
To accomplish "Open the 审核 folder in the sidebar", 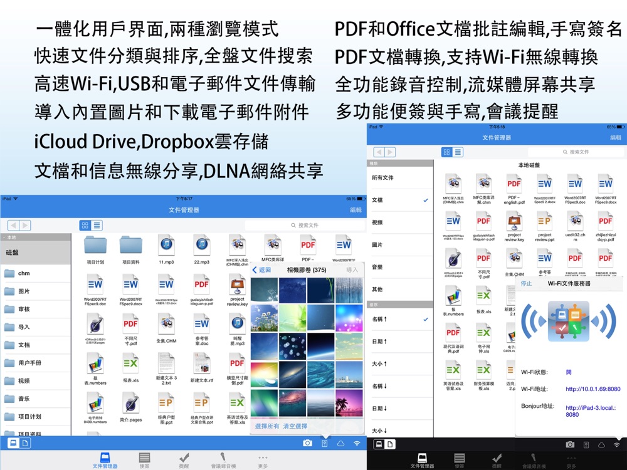I will click(x=36, y=309).
